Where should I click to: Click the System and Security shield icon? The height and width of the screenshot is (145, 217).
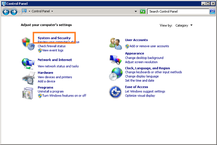pyautogui.click(x=28, y=44)
